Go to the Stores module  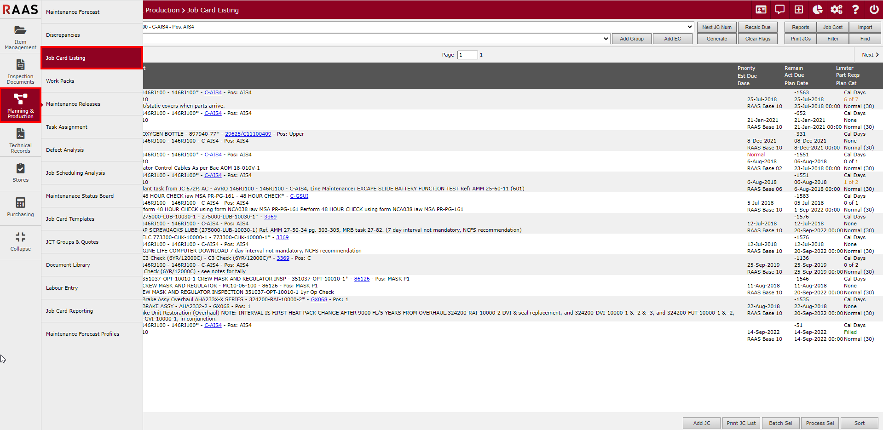click(x=20, y=172)
